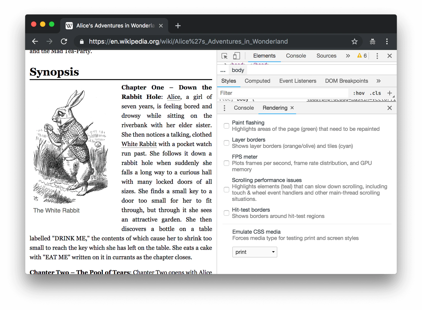Show more Styles pane tabs

pos(378,81)
